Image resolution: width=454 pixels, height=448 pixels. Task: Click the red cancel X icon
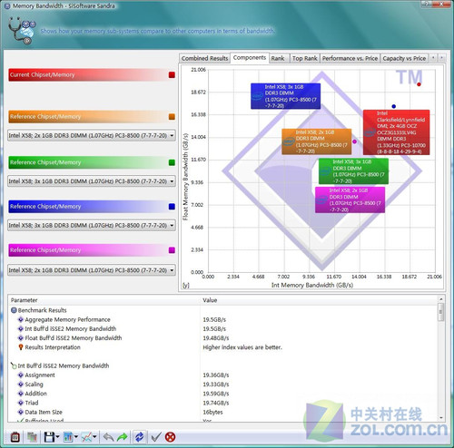click(x=170, y=437)
